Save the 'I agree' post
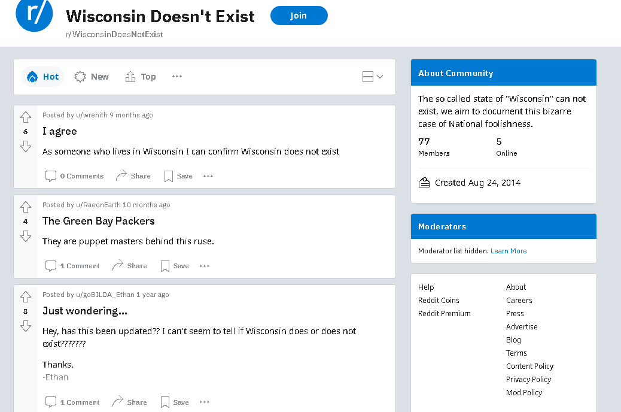The width and height of the screenshot is (621, 412). (x=178, y=176)
